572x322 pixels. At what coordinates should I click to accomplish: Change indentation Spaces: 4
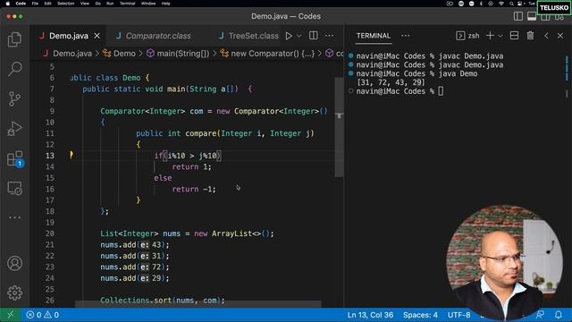[x=420, y=315]
